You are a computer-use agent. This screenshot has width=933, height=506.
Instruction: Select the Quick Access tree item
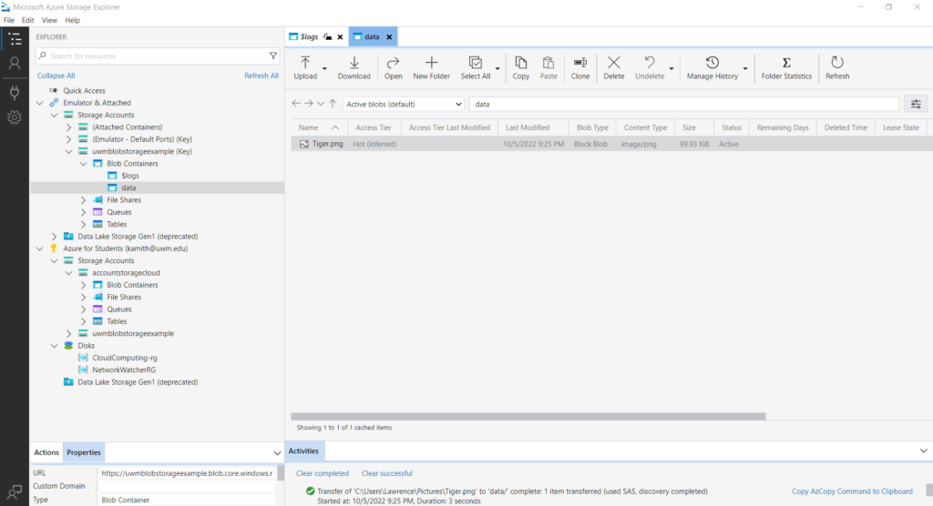[84, 91]
